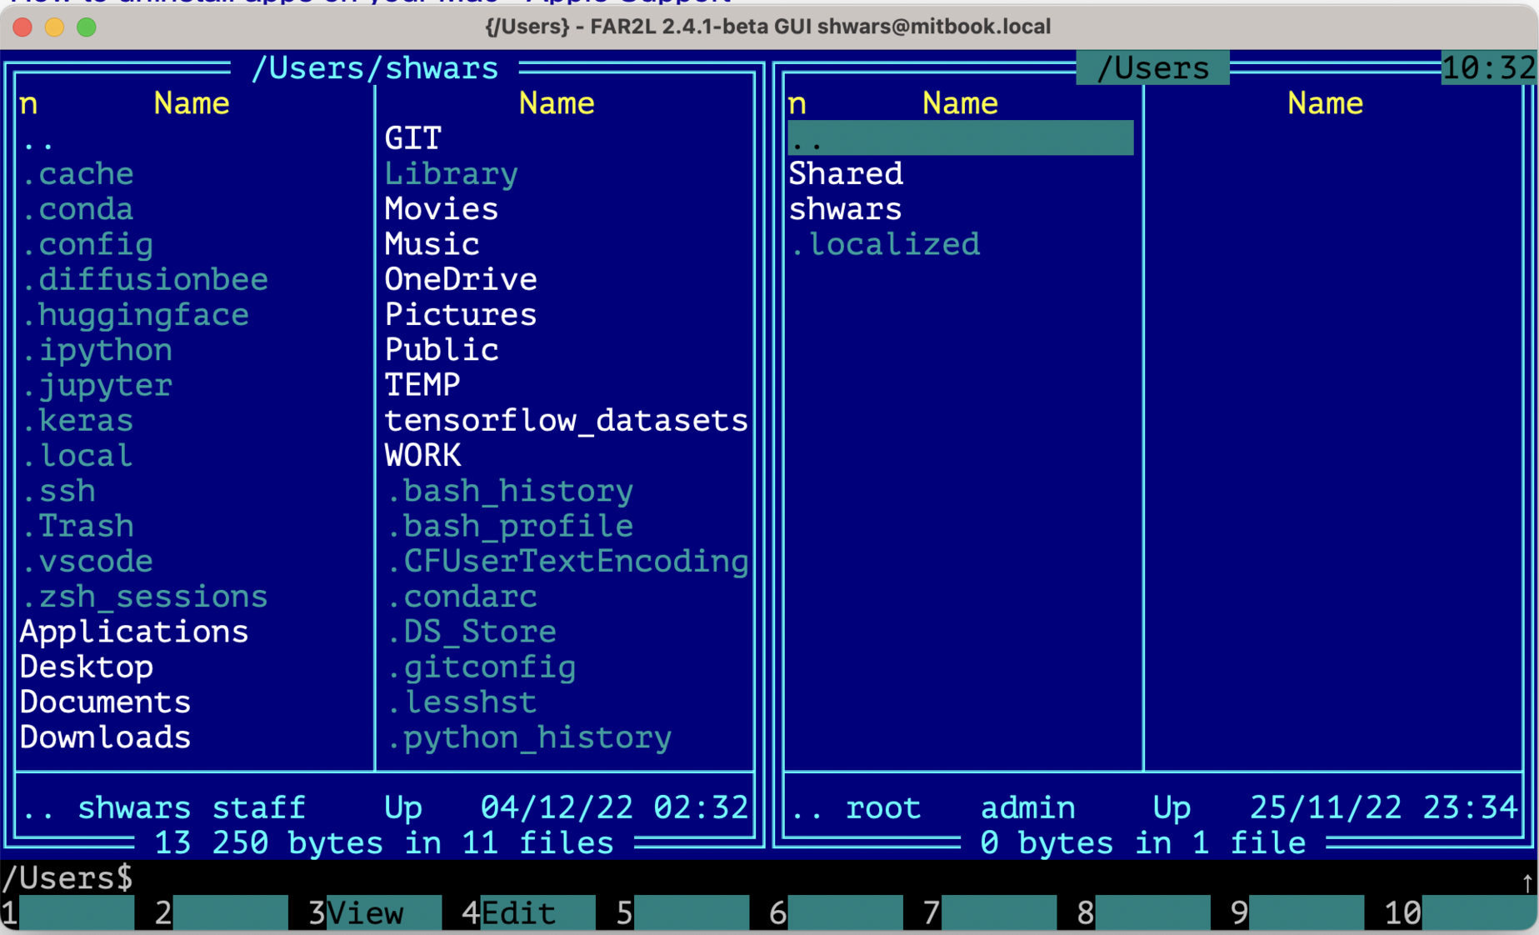Viewport: 1539px width, 935px height.
Task: Select the shwars folder in right panel
Action: pyautogui.click(x=845, y=209)
